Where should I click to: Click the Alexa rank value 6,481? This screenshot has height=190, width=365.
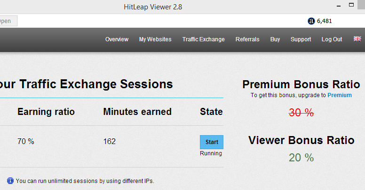point(324,21)
